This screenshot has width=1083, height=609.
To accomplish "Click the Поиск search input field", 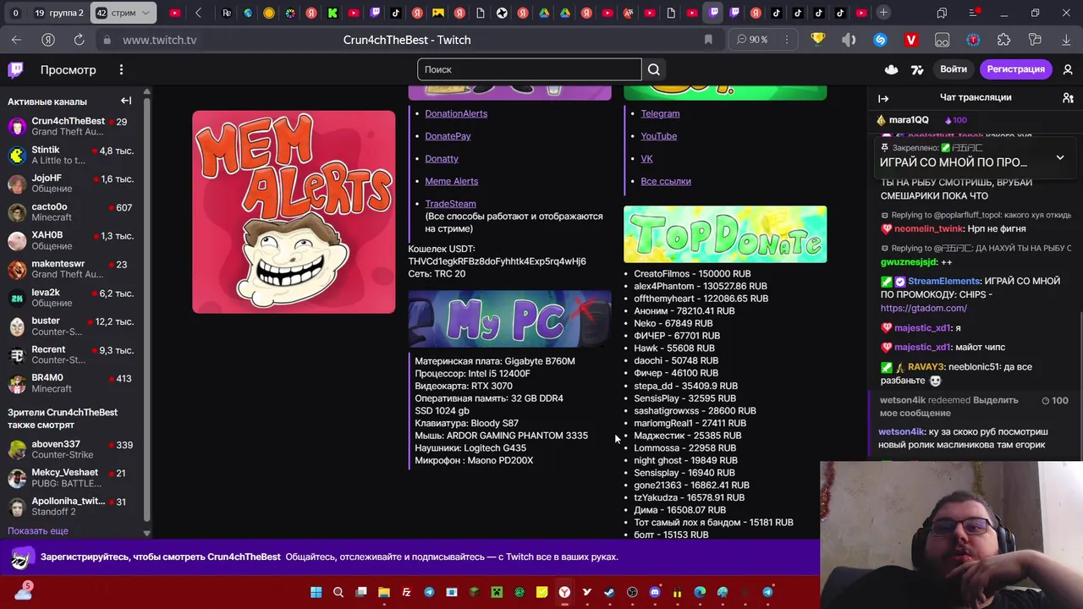I will click(529, 69).
